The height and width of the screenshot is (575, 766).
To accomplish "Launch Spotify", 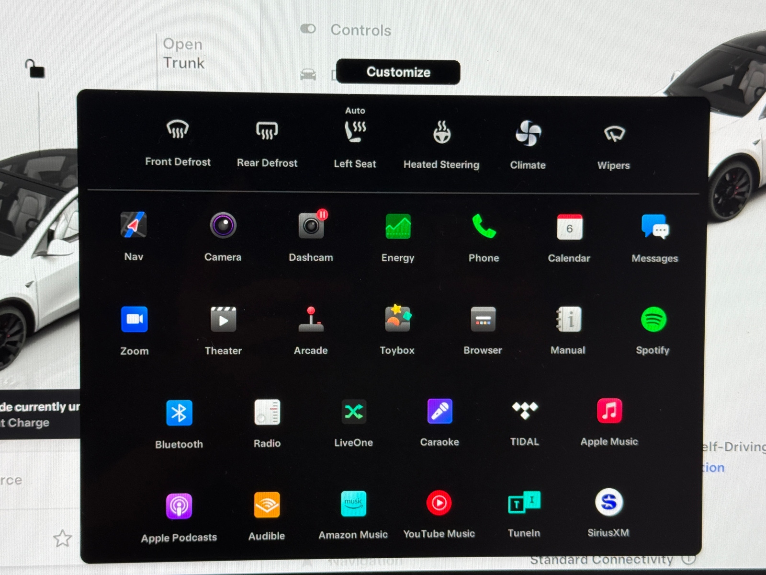I will point(653,331).
